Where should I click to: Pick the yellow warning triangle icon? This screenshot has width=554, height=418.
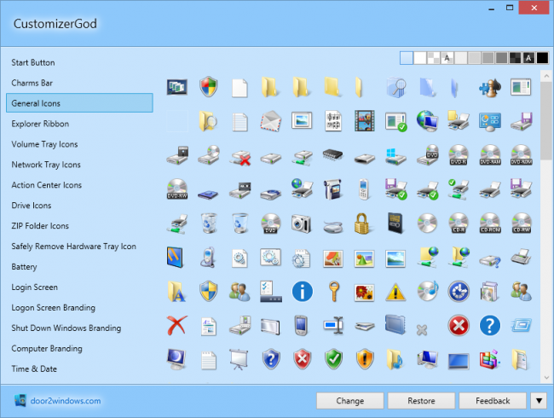[x=395, y=292]
